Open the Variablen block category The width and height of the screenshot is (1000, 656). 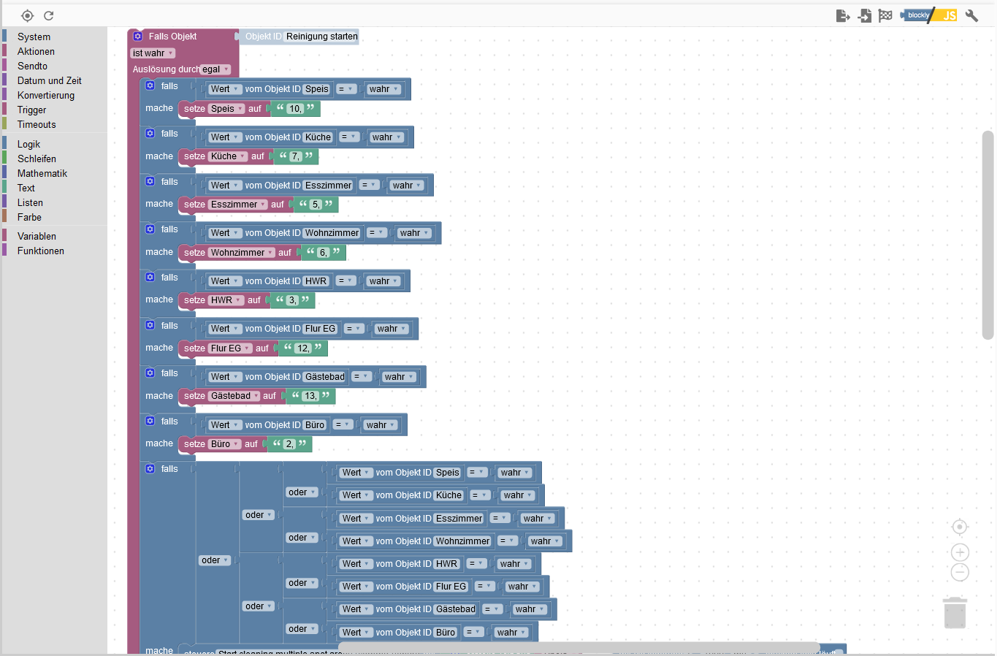pos(37,236)
